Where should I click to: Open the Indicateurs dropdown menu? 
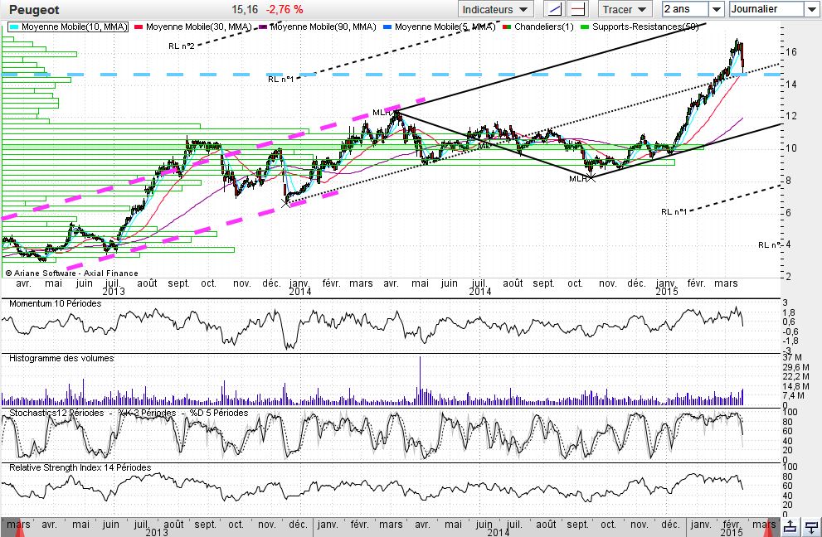[495, 10]
